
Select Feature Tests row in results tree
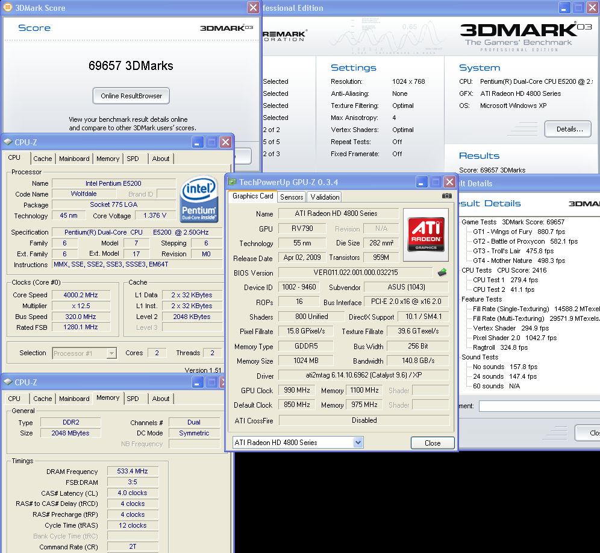(481, 299)
